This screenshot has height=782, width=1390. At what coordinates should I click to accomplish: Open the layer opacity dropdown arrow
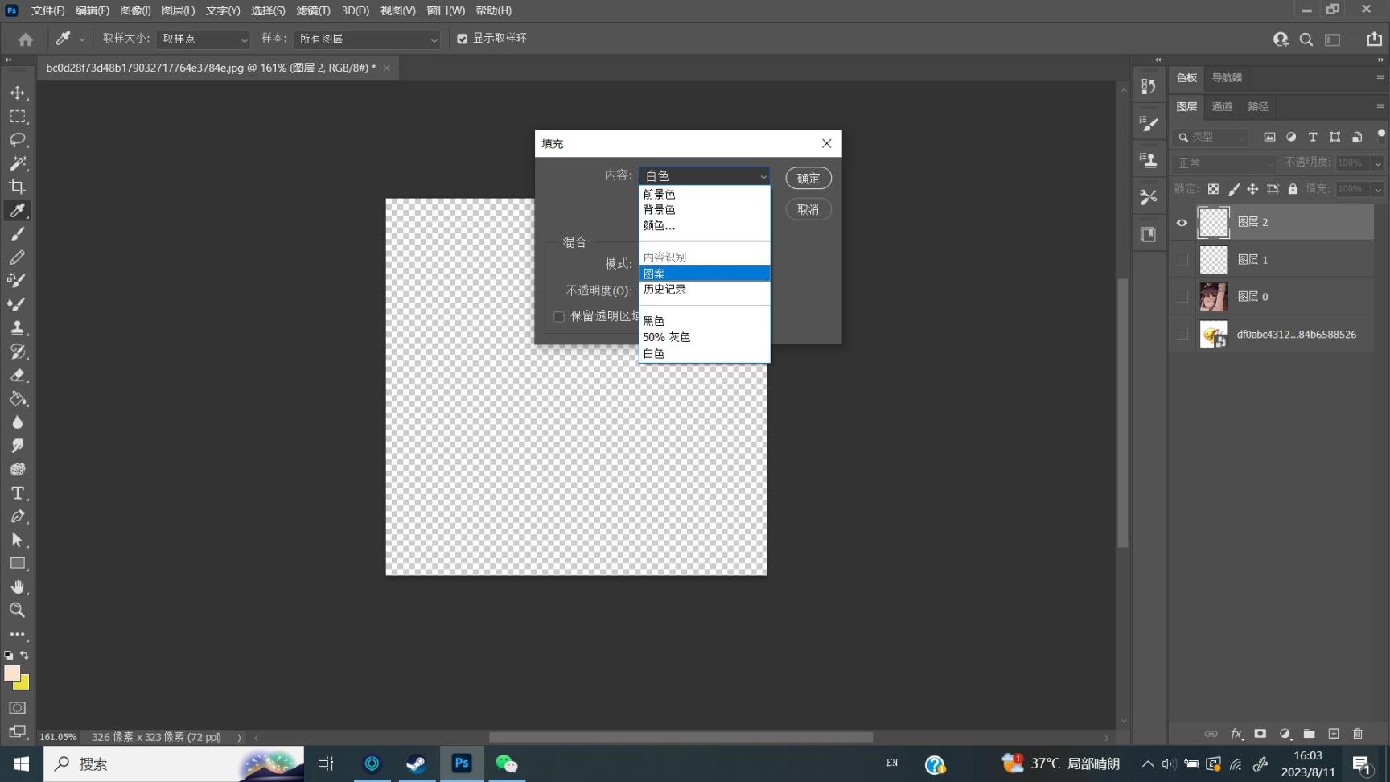(x=1378, y=163)
